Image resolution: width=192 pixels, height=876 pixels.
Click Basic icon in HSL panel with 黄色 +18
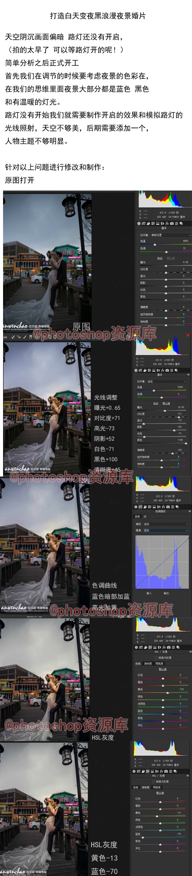pos(136,647)
